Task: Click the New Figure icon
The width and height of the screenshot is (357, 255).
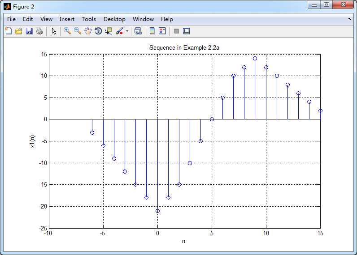Action: coord(9,31)
